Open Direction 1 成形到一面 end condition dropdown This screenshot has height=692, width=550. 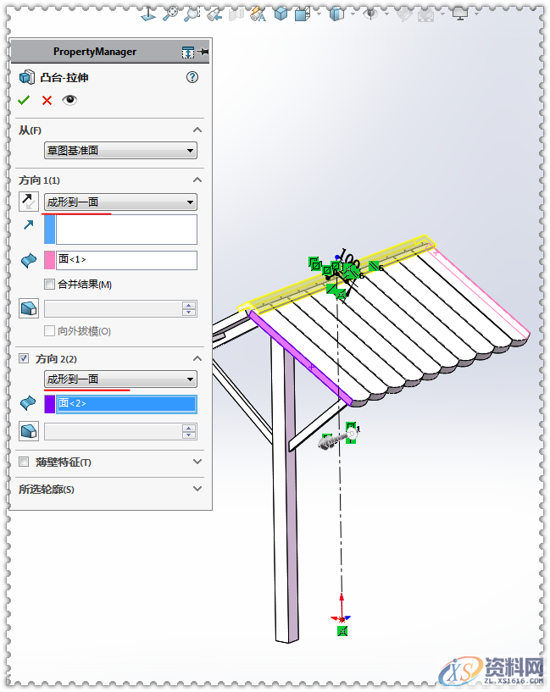click(120, 202)
